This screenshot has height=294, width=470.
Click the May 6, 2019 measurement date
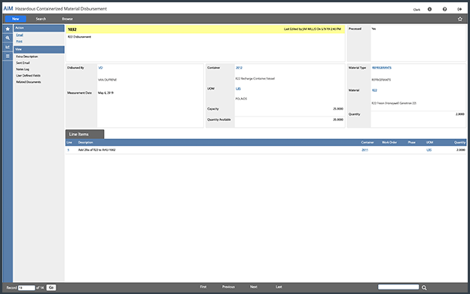105,93
